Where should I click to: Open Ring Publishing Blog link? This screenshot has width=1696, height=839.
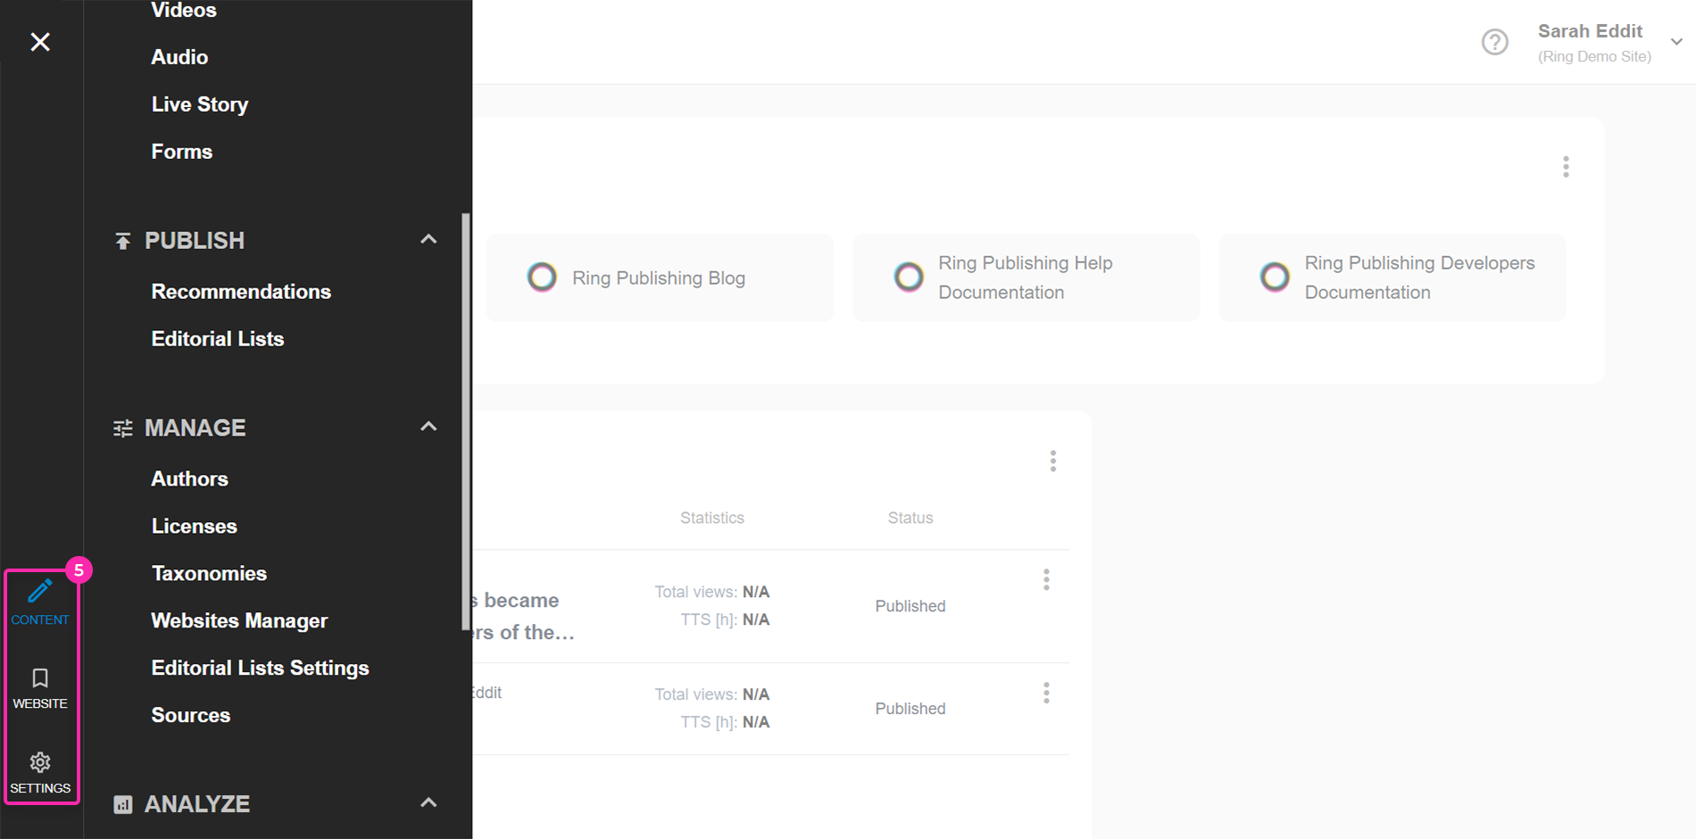click(659, 278)
